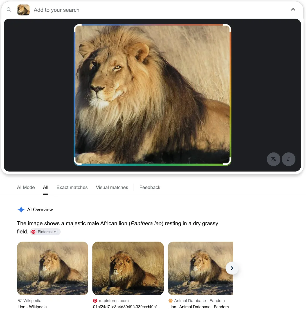Viewport: 306px width, 315px height.
Task: Advance the results carousel with the right arrow
Action: coord(232,268)
